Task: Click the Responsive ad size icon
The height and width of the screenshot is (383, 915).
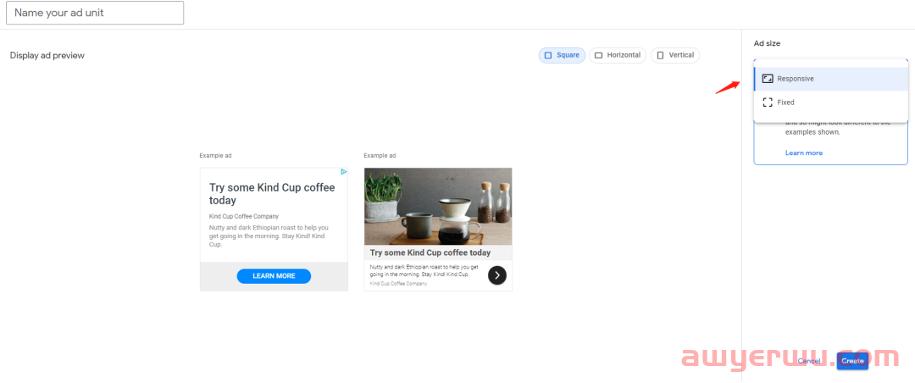Action: pos(768,79)
